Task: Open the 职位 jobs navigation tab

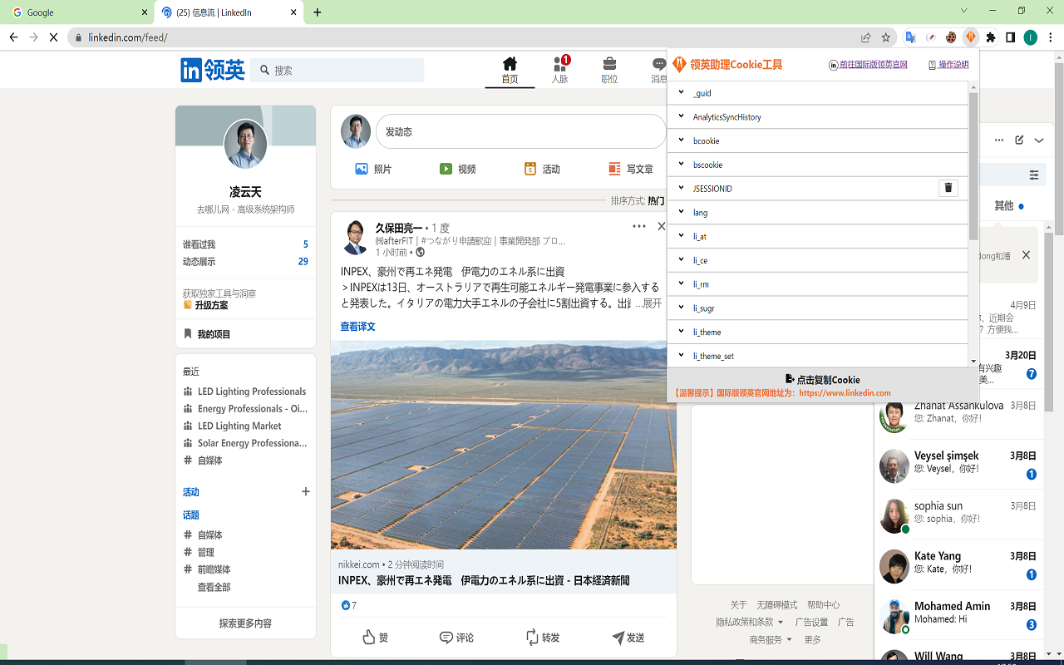Action: [609, 70]
